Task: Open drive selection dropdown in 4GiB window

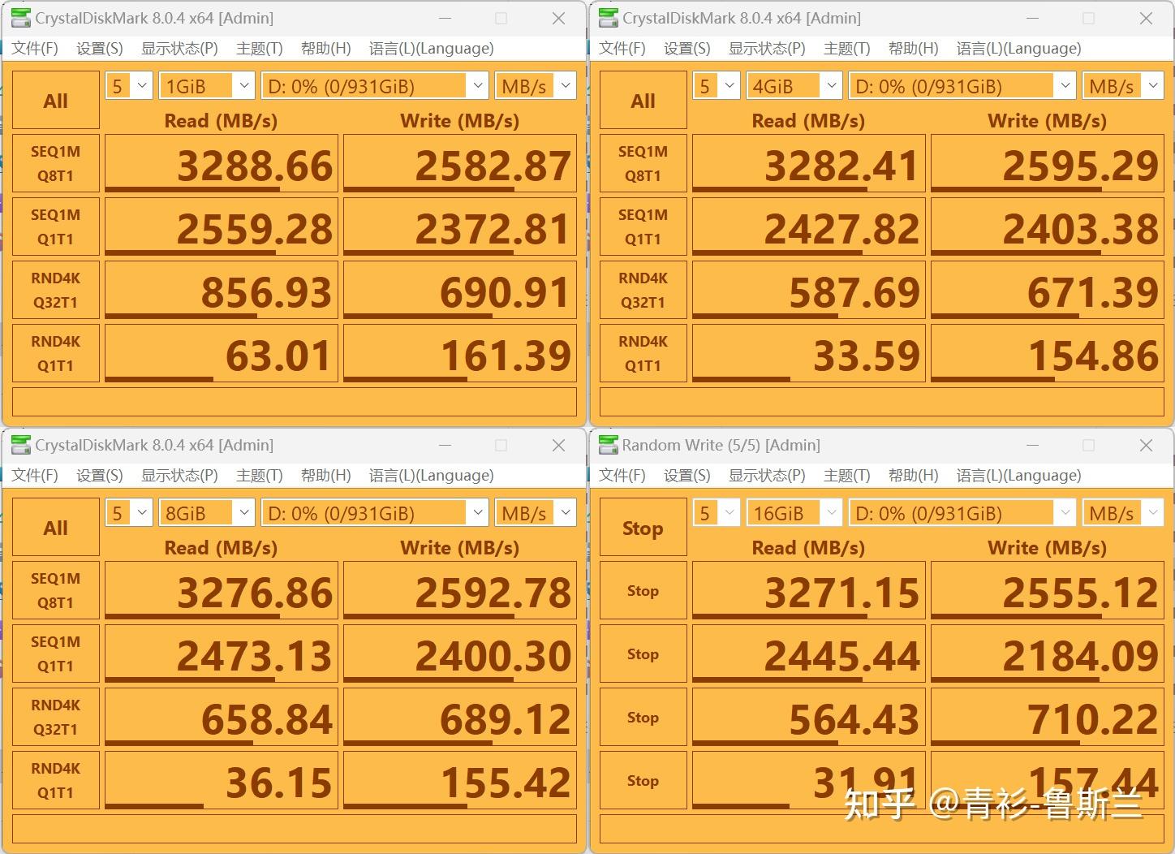Action: click(962, 86)
